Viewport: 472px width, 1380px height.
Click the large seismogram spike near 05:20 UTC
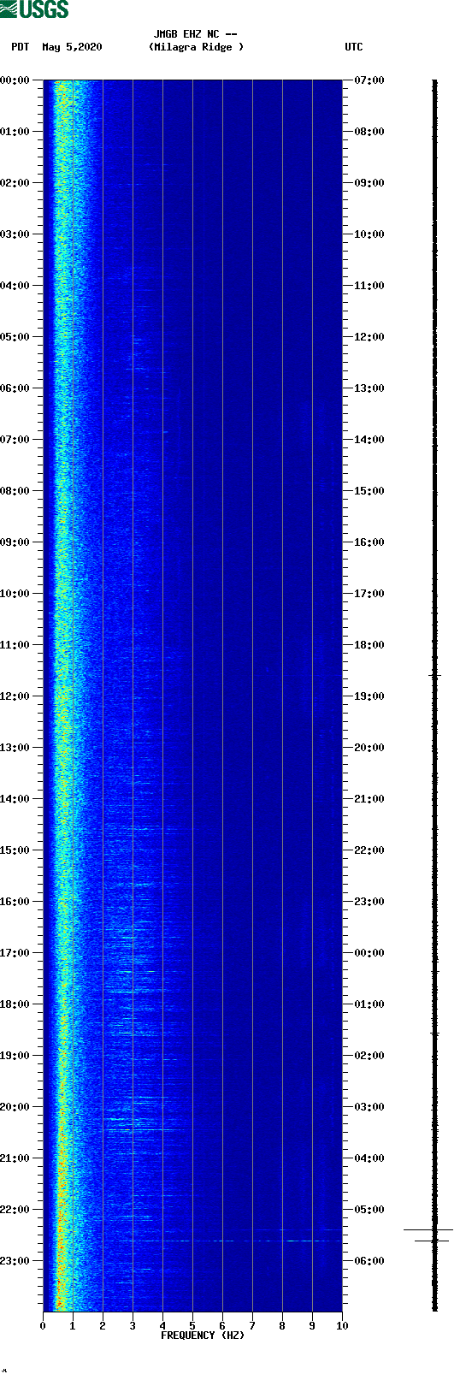(x=428, y=1230)
